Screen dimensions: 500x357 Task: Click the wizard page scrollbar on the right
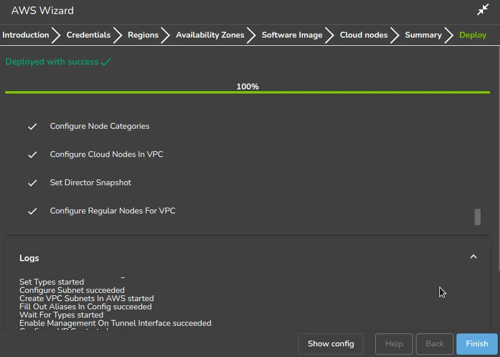[x=498, y=159]
